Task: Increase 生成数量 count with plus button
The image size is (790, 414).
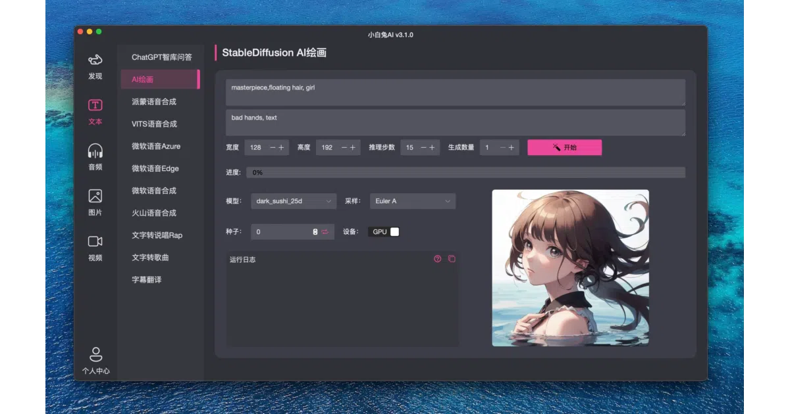Action: [x=512, y=148]
